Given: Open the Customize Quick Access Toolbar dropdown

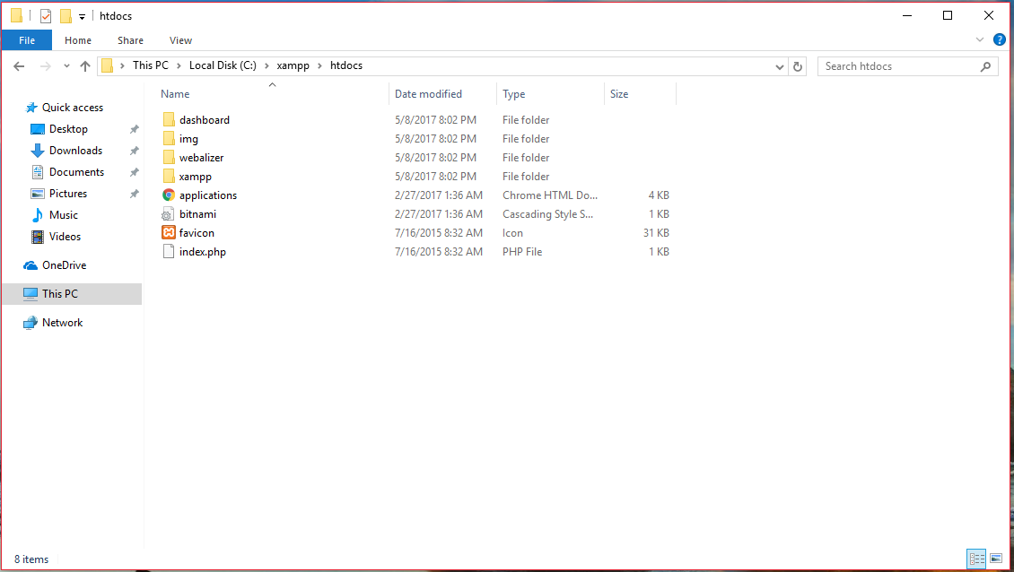Looking at the screenshot, I should pos(83,17).
